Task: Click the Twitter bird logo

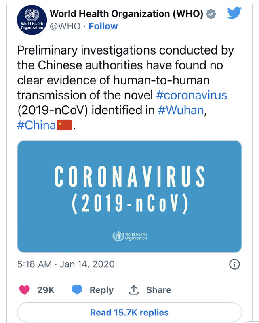Action: 234,13
